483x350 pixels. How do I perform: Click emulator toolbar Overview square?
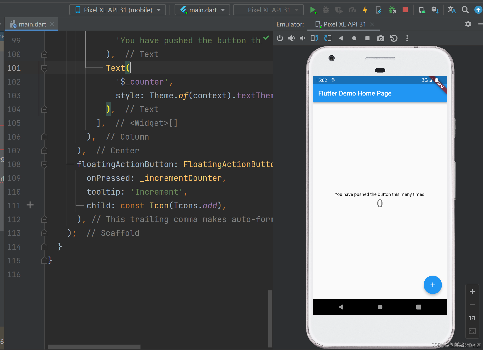coord(367,38)
